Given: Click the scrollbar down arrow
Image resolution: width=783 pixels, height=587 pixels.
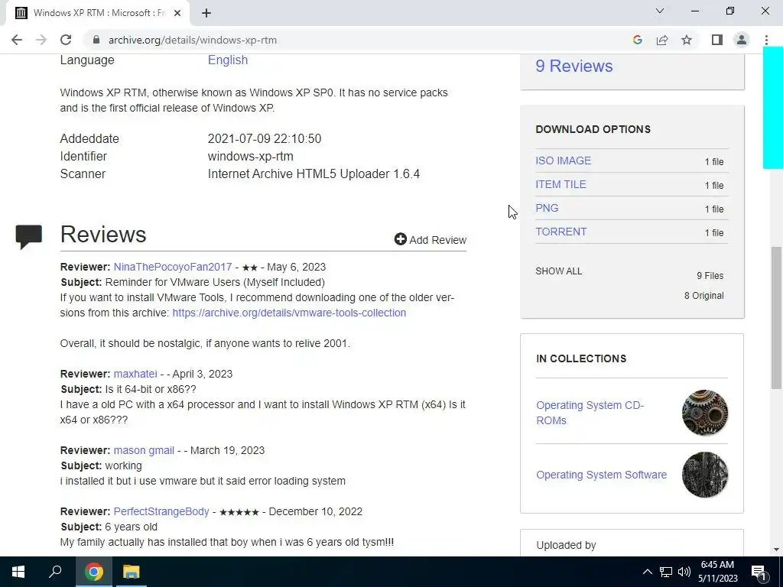Looking at the screenshot, I should (x=776, y=550).
